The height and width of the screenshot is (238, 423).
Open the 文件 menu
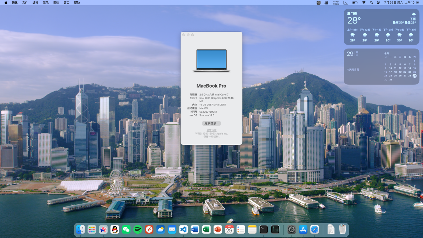[25, 2]
